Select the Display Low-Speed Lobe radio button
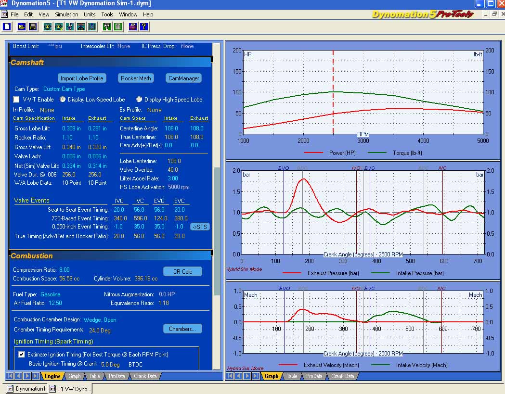 [63, 100]
